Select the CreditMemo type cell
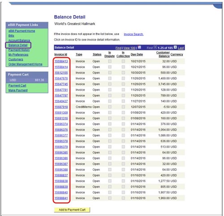This screenshot has width=224, height=216. pos(84,107)
